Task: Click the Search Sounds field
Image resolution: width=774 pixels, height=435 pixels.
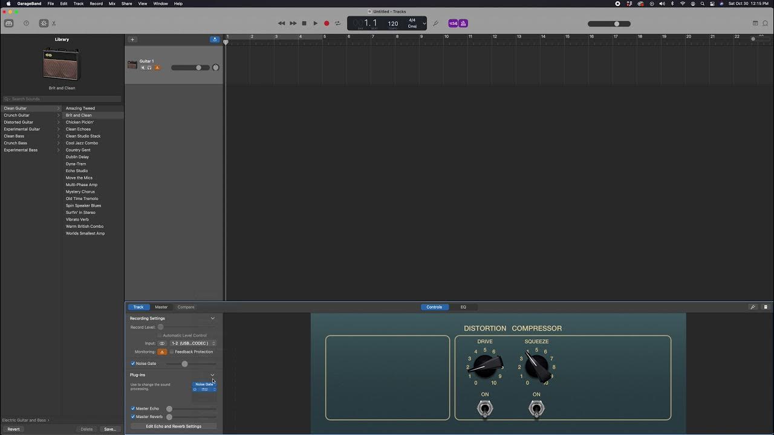Action: pos(62,99)
